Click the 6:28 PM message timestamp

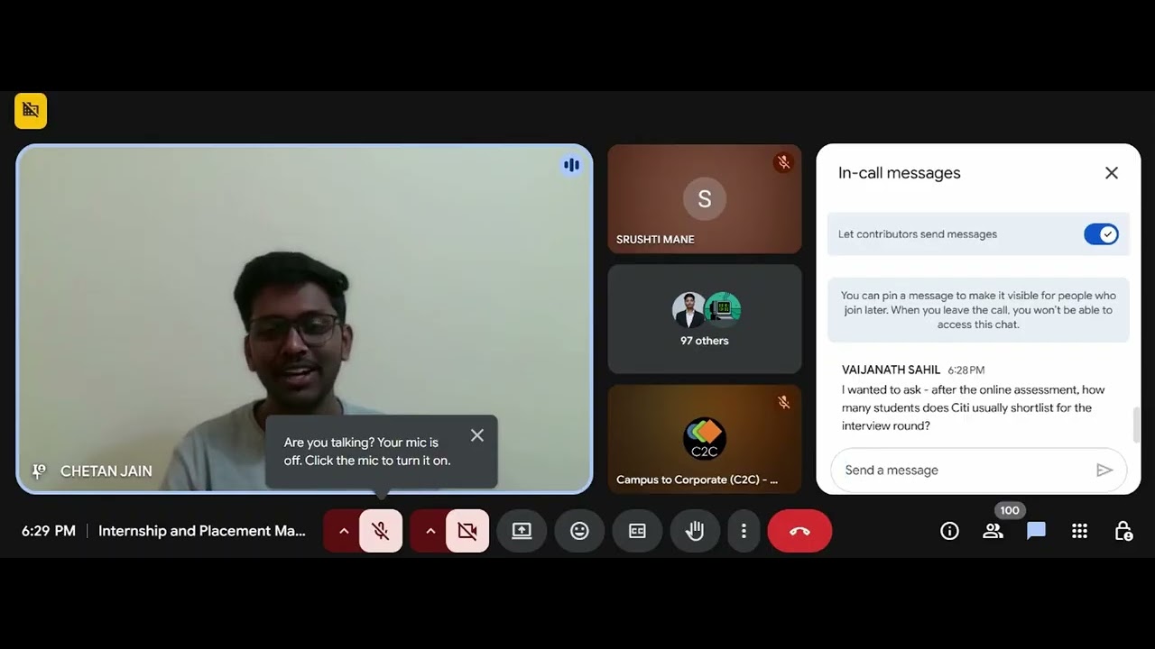tap(966, 370)
